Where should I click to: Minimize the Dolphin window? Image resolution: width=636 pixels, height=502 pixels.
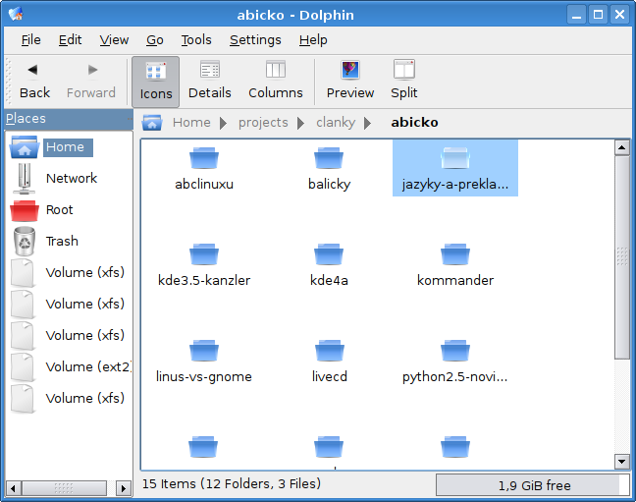(x=576, y=15)
